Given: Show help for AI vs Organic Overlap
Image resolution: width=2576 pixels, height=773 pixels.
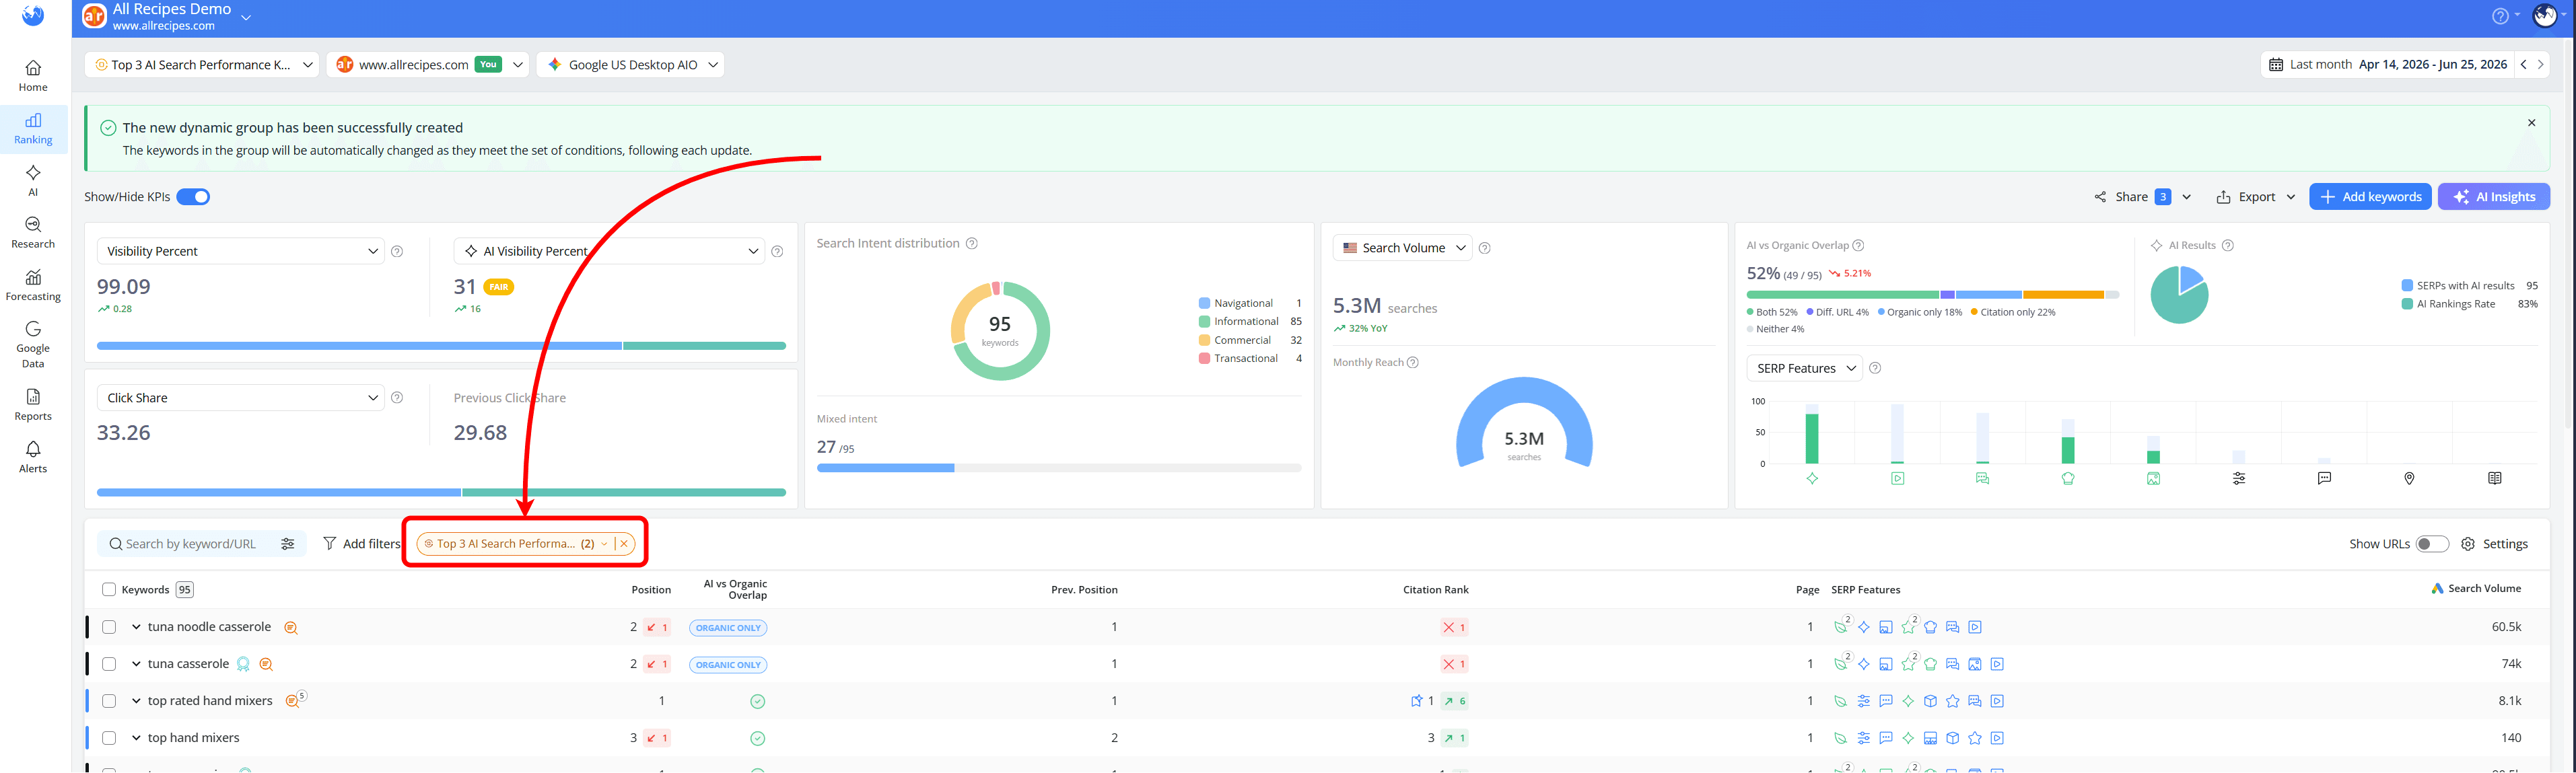Looking at the screenshot, I should tap(1858, 245).
